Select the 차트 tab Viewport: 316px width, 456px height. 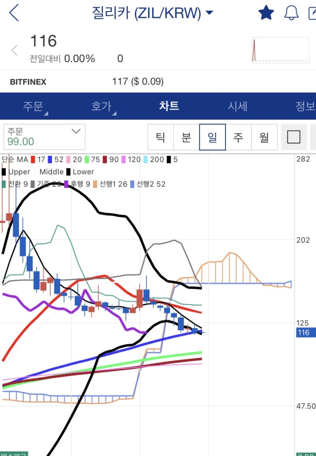pyautogui.click(x=169, y=106)
